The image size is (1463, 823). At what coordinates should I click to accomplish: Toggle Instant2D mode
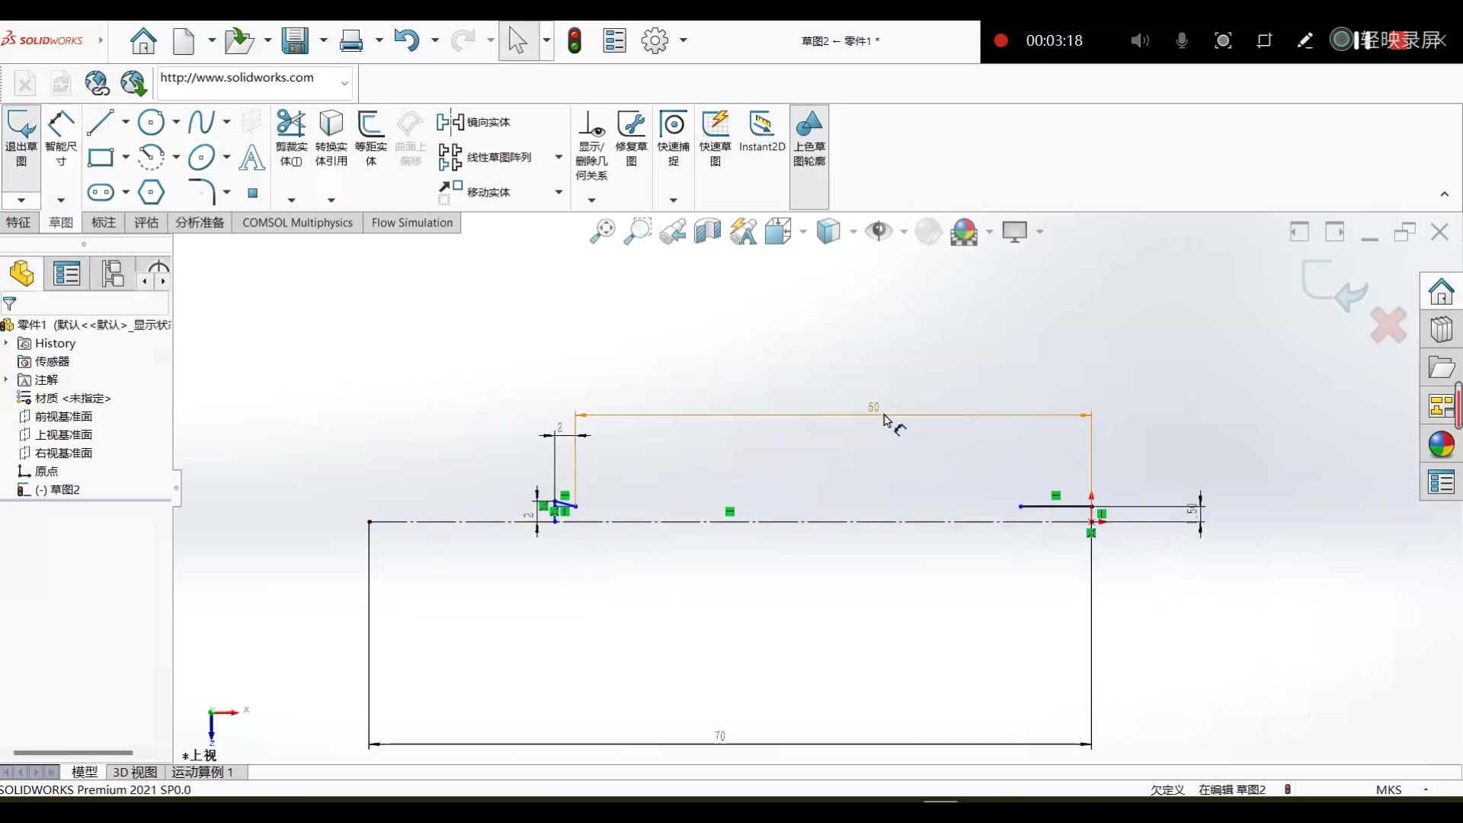pos(761,131)
